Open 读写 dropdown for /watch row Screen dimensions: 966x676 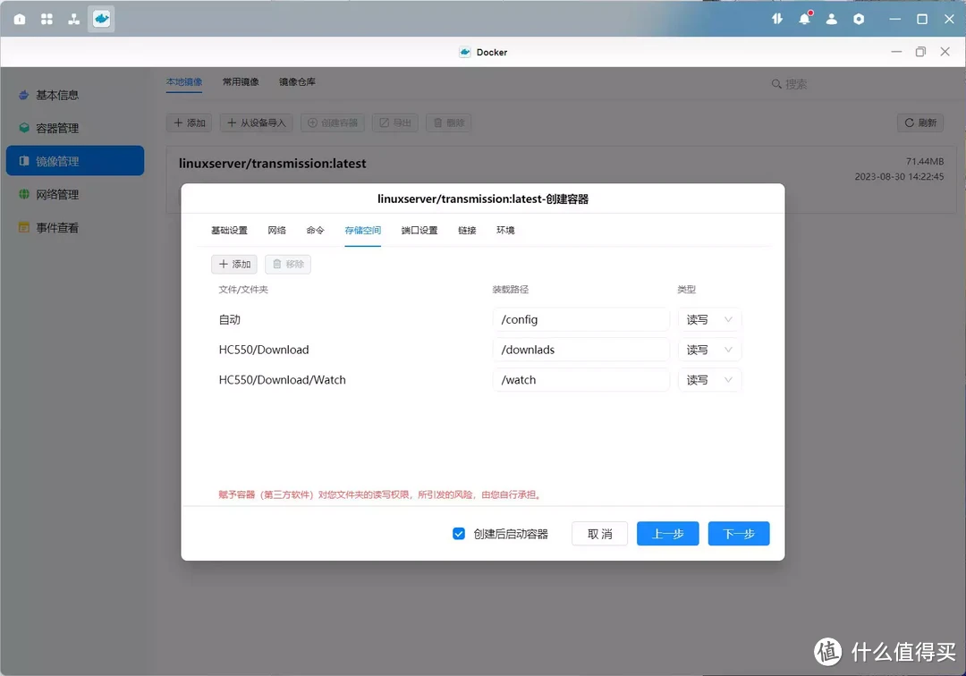(x=709, y=380)
